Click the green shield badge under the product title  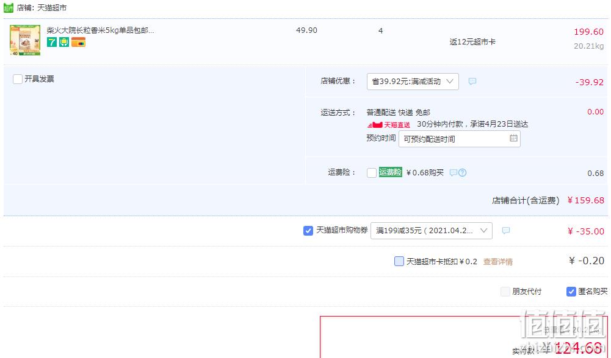[x=64, y=42]
